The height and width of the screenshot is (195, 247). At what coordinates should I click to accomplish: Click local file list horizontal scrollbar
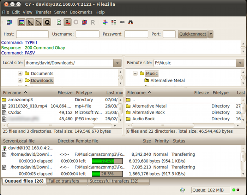(51, 126)
